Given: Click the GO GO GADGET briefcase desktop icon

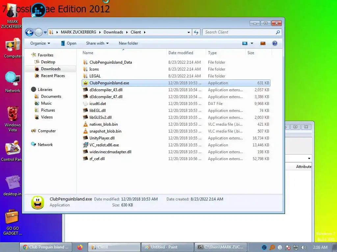Looking at the screenshot, I should pos(12,217).
